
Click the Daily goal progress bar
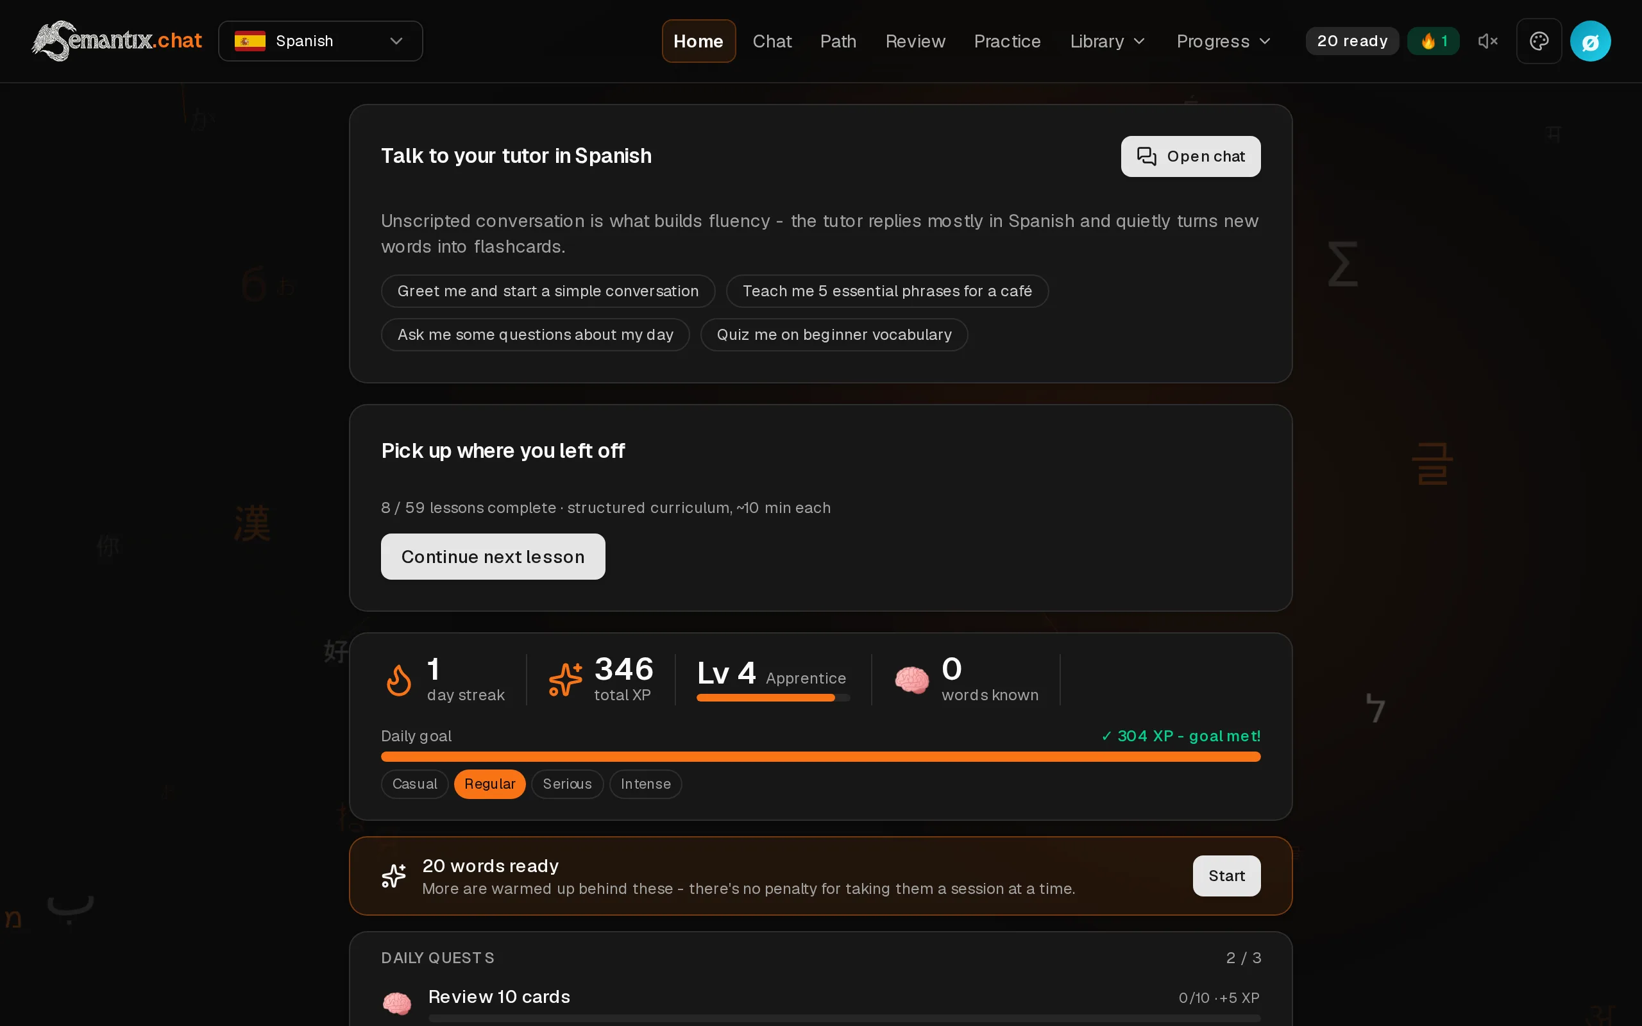coord(820,757)
